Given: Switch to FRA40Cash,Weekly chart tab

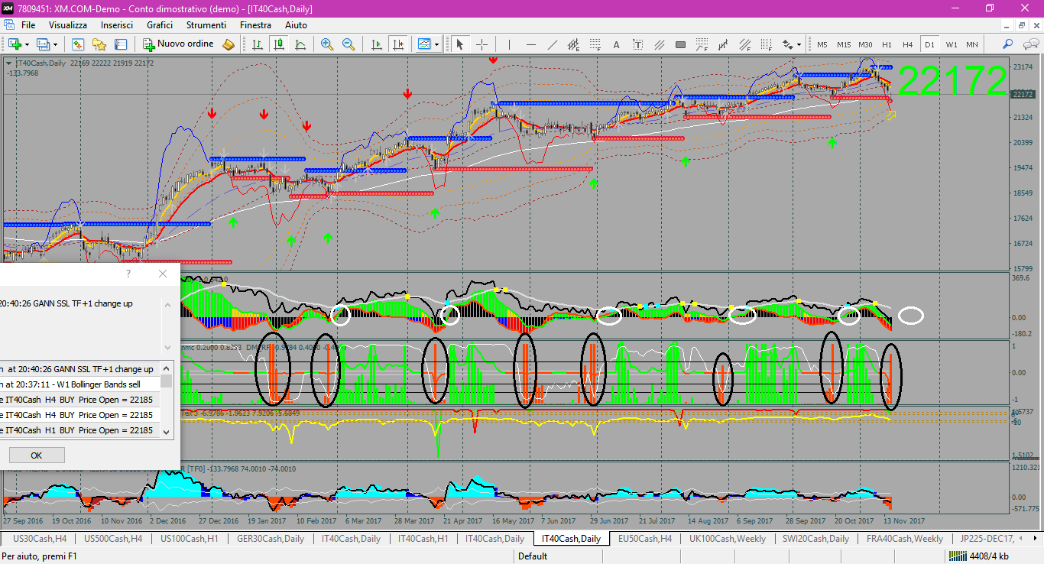Looking at the screenshot, I should tap(904, 539).
